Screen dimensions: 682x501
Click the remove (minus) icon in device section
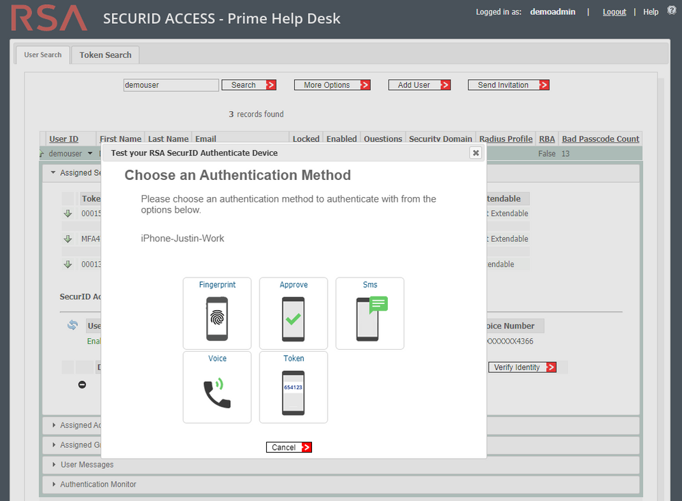point(82,384)
